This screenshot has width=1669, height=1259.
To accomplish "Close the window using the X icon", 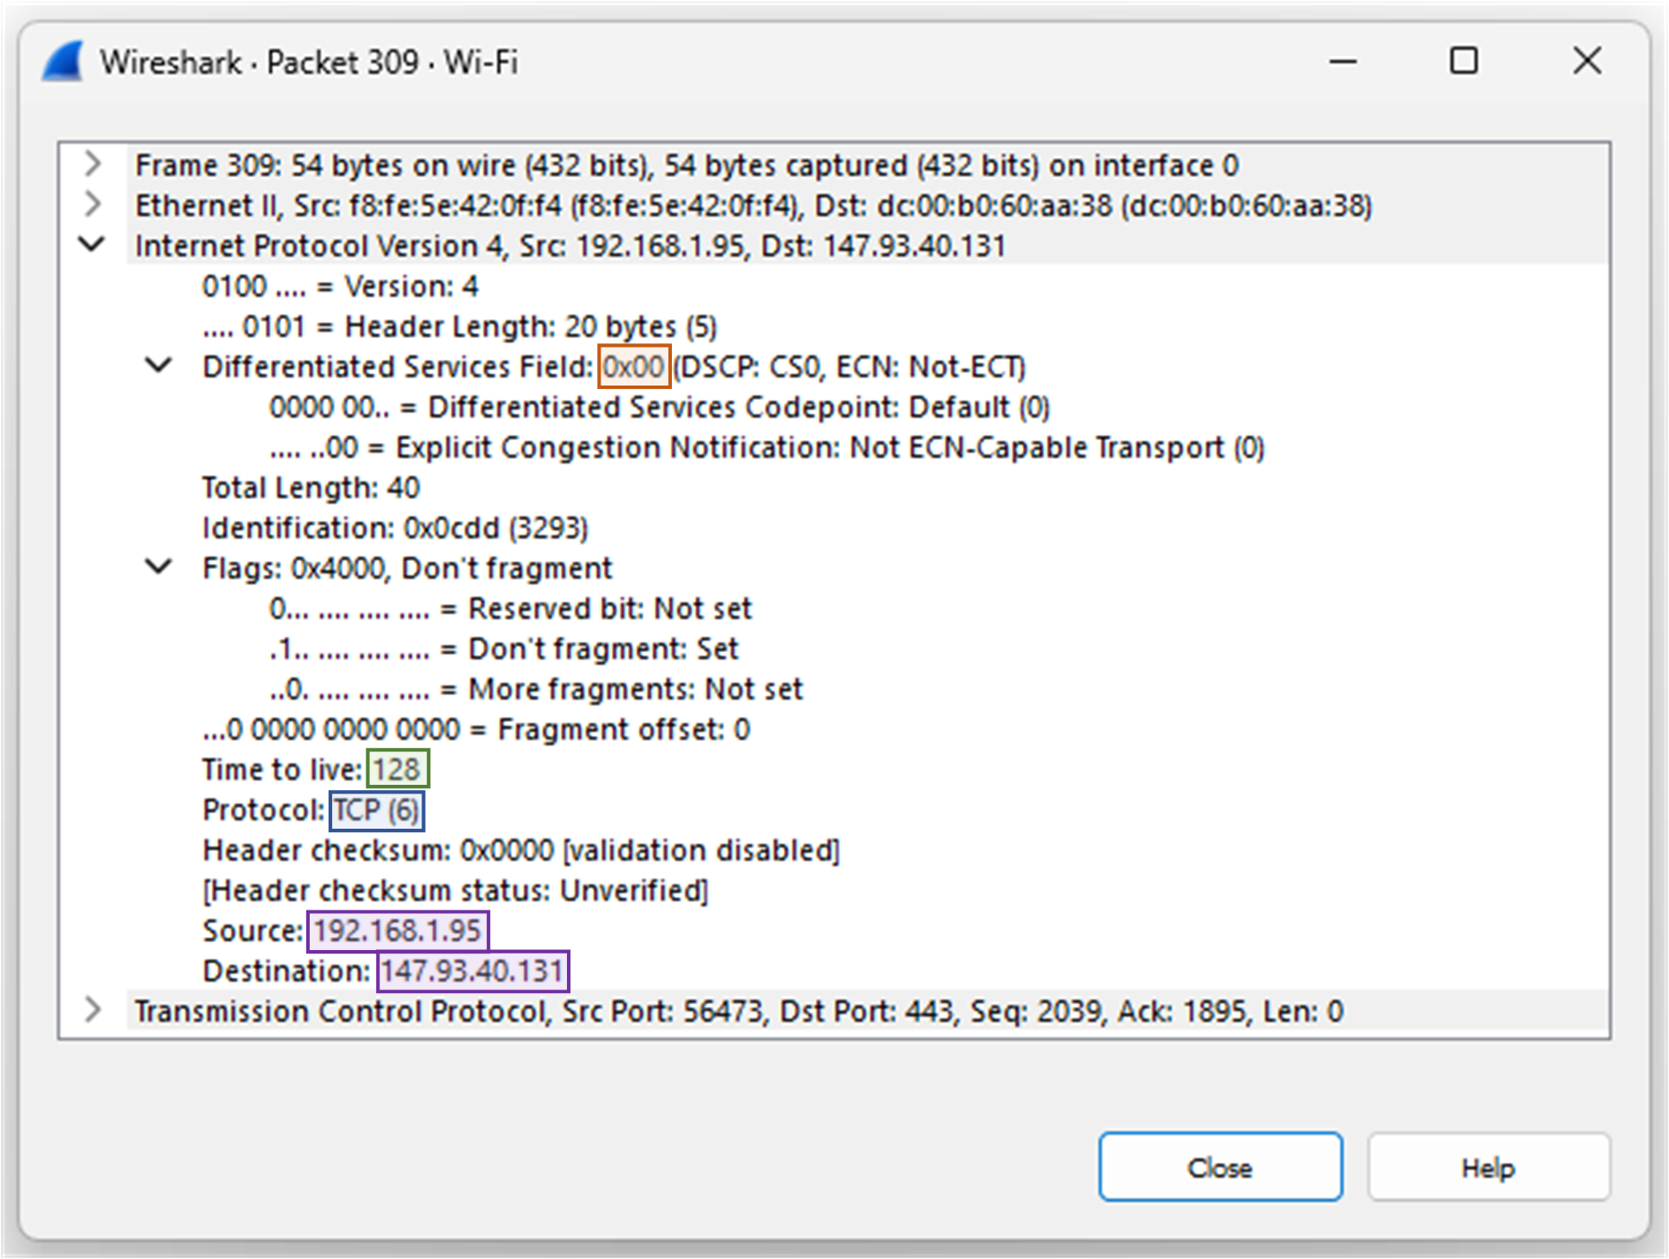I will click(1586, 62).
